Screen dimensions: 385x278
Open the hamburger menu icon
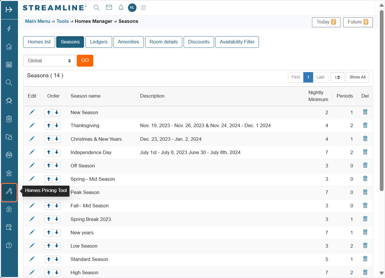[x=143, y=7]
